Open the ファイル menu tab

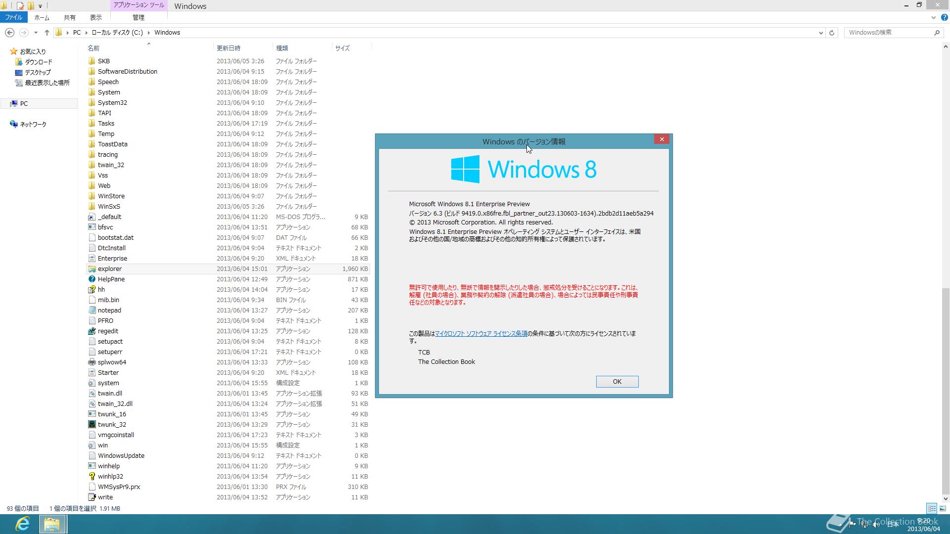point(14,17)
